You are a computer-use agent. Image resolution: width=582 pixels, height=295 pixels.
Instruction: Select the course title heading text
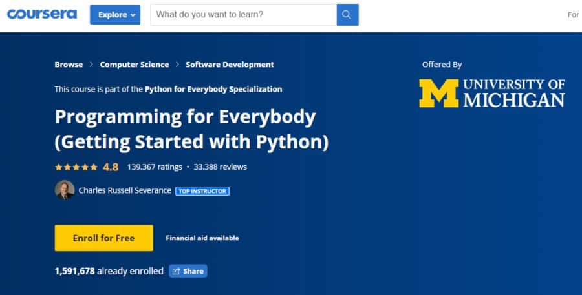191,129
